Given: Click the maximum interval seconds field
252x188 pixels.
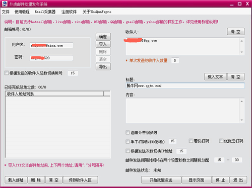Looking at the screenshot, I should click(x=237, y=160).
